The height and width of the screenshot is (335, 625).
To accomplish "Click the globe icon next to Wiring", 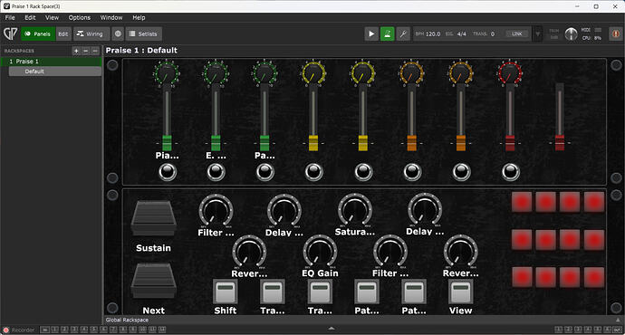I will pyautogui.click(x=118, y=33).
